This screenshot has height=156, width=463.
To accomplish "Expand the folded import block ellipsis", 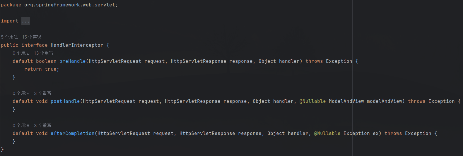I will 26,21.
